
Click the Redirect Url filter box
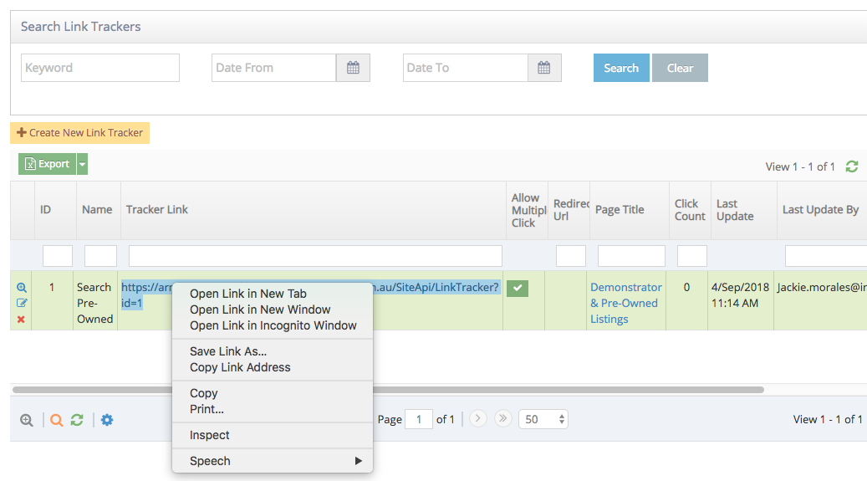click(571, 256)
